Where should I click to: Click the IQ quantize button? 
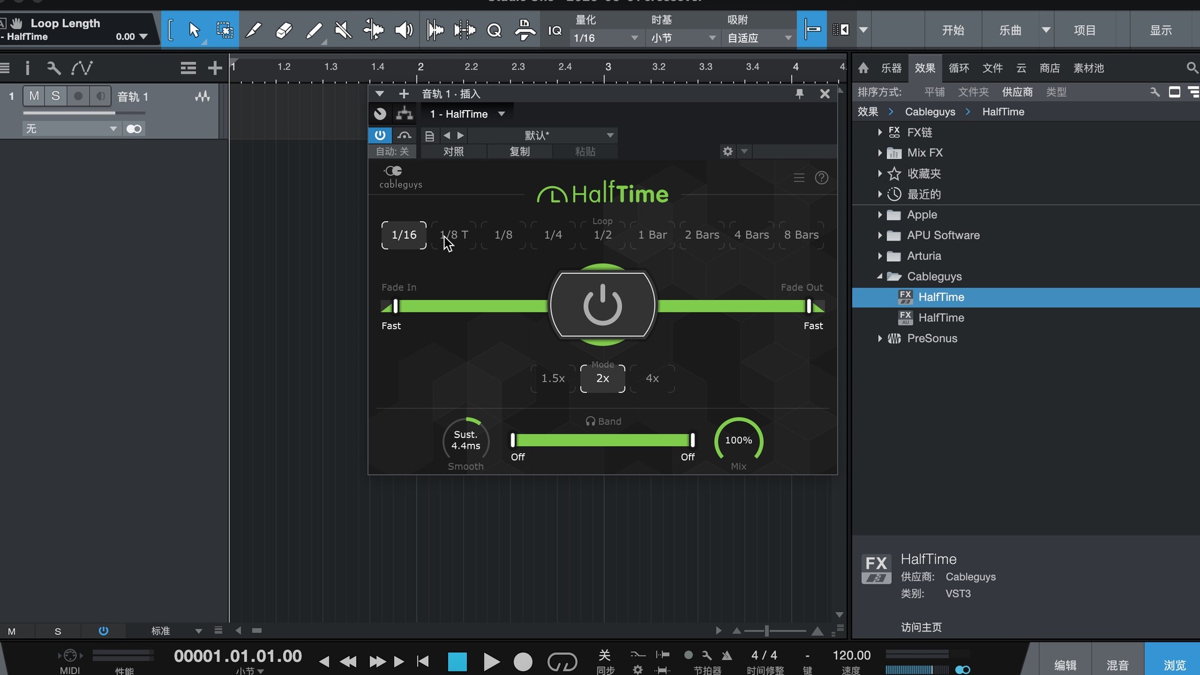(x=554, y=30)
